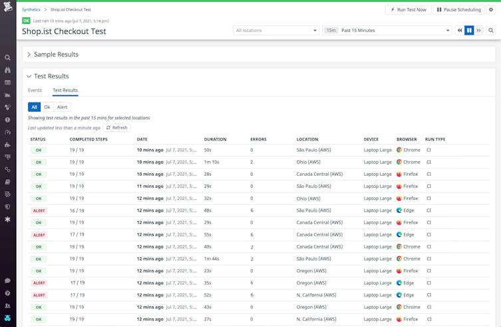This screenshot has width=501, height=327.
Task: Open the settings gear next to Pause Scheduling
Action: (x=491, y=10)
